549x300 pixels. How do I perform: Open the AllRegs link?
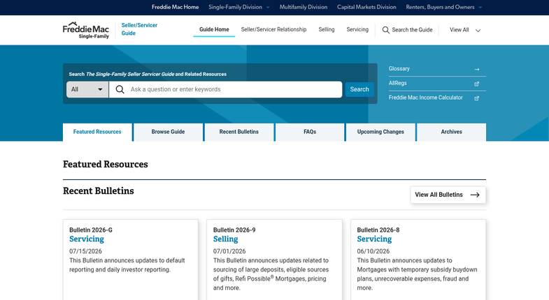(398, 83)
